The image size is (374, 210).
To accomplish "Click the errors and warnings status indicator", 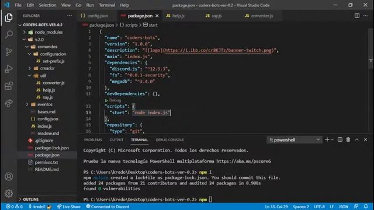I will [14, 206].
